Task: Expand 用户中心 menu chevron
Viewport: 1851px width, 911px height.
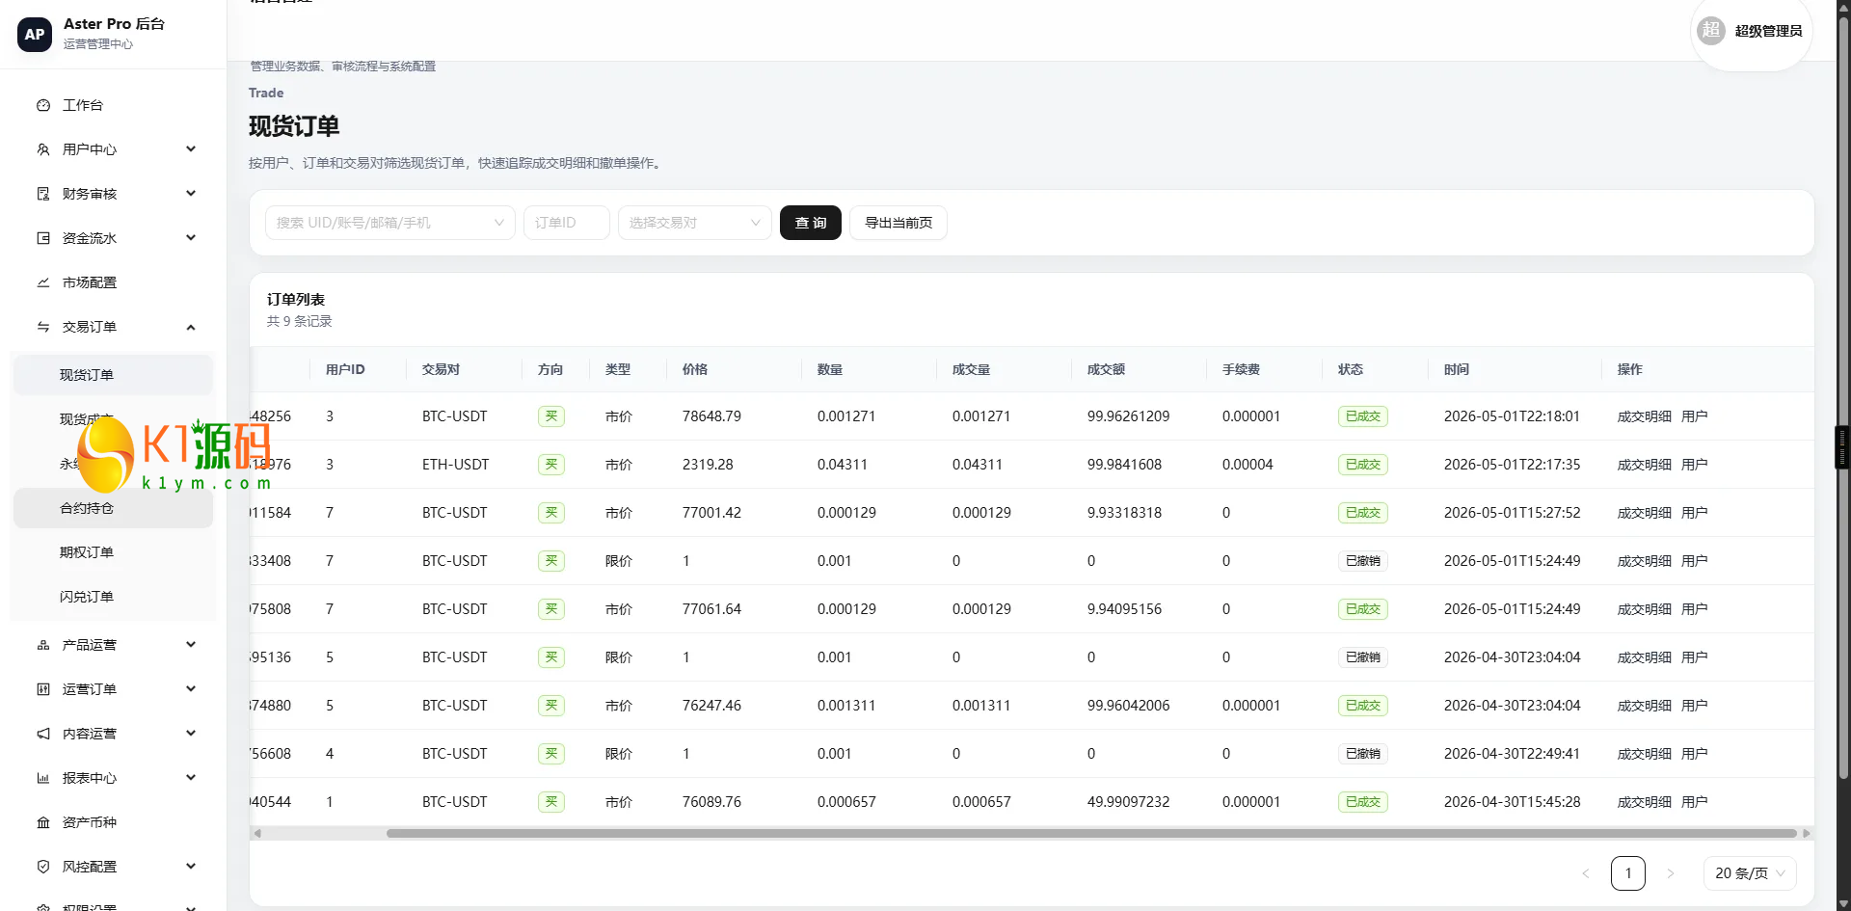Action: click(191, 149)
